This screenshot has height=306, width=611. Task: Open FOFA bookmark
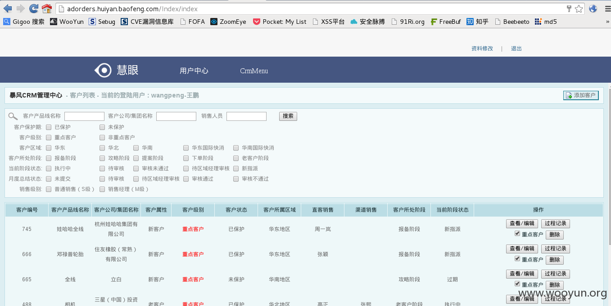[x=192, y=21]
